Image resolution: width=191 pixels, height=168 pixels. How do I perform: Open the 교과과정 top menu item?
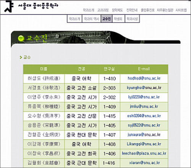[x=103, y=10]
